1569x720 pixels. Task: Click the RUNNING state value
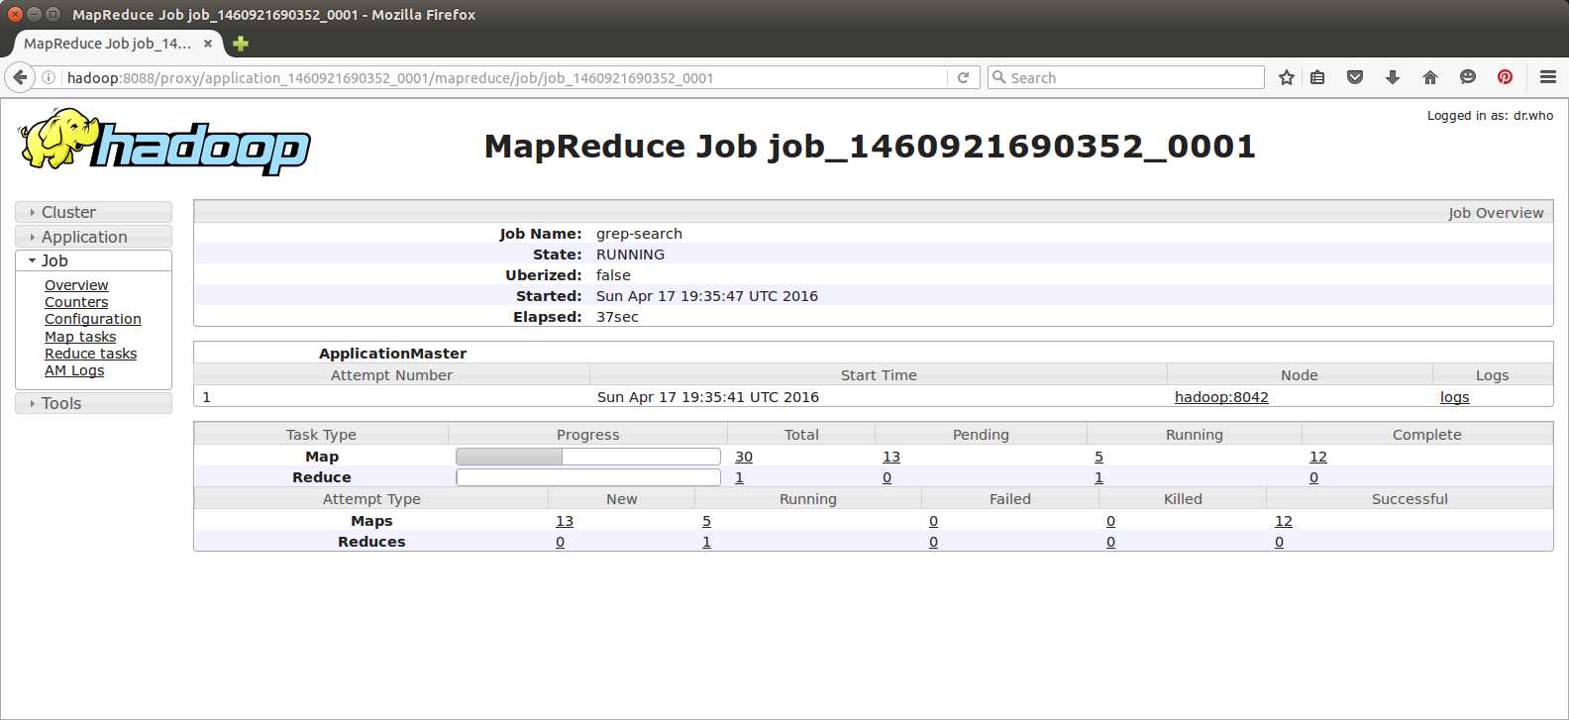pyautogui.click(x=630, y=255)
